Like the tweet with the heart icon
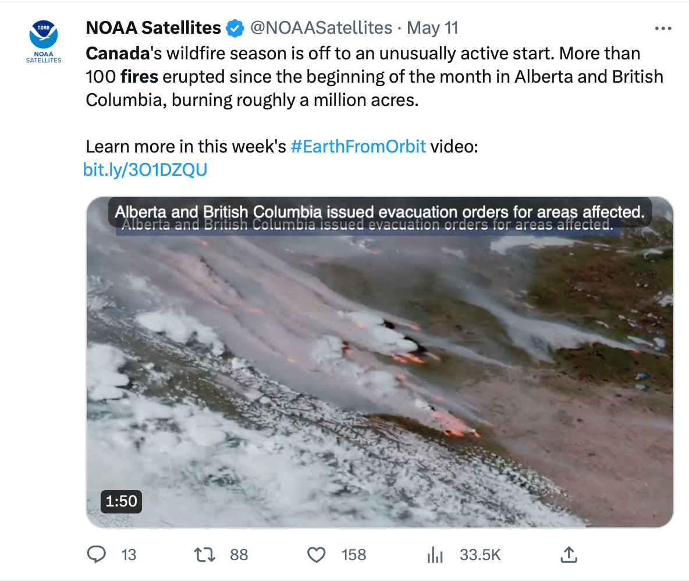The image size is (689, 581). [316, 555]
